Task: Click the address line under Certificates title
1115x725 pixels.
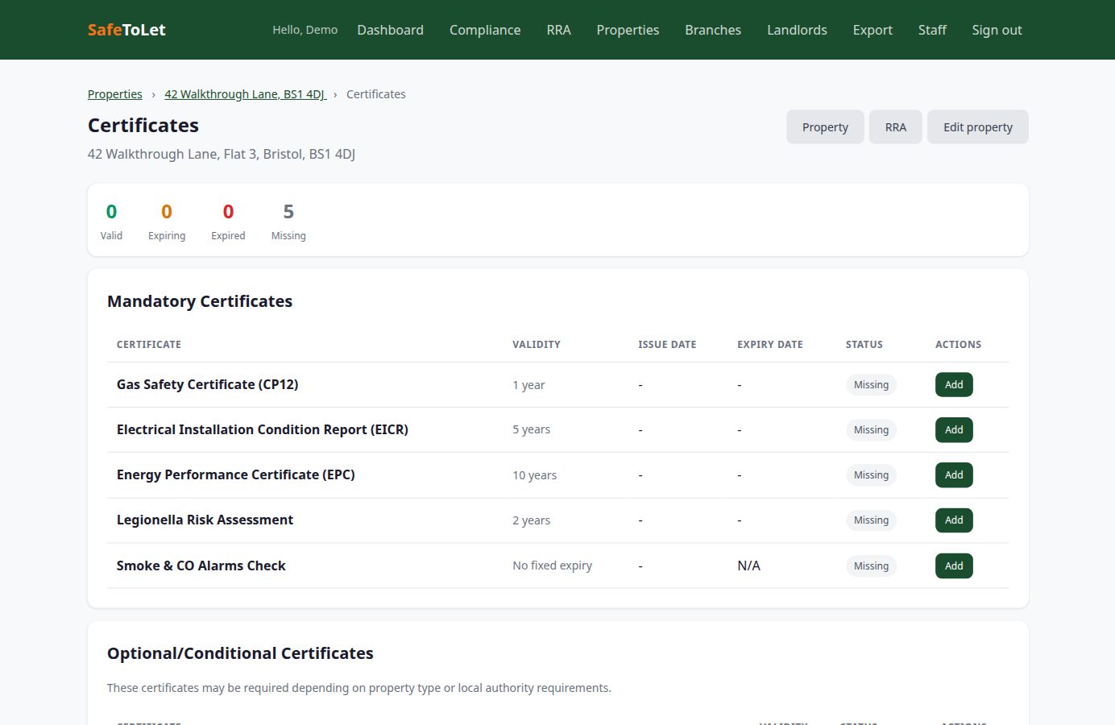Action: pyautogui.click(x=222, y=154)
